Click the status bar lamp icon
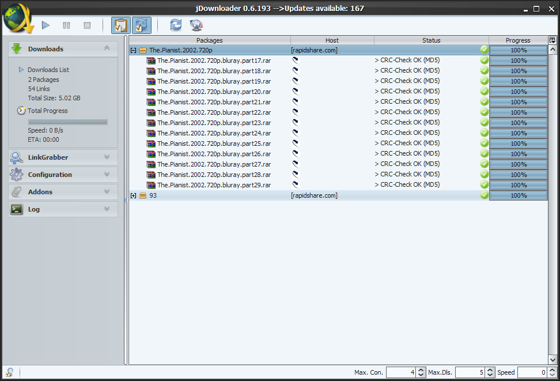 pos(10,372)
